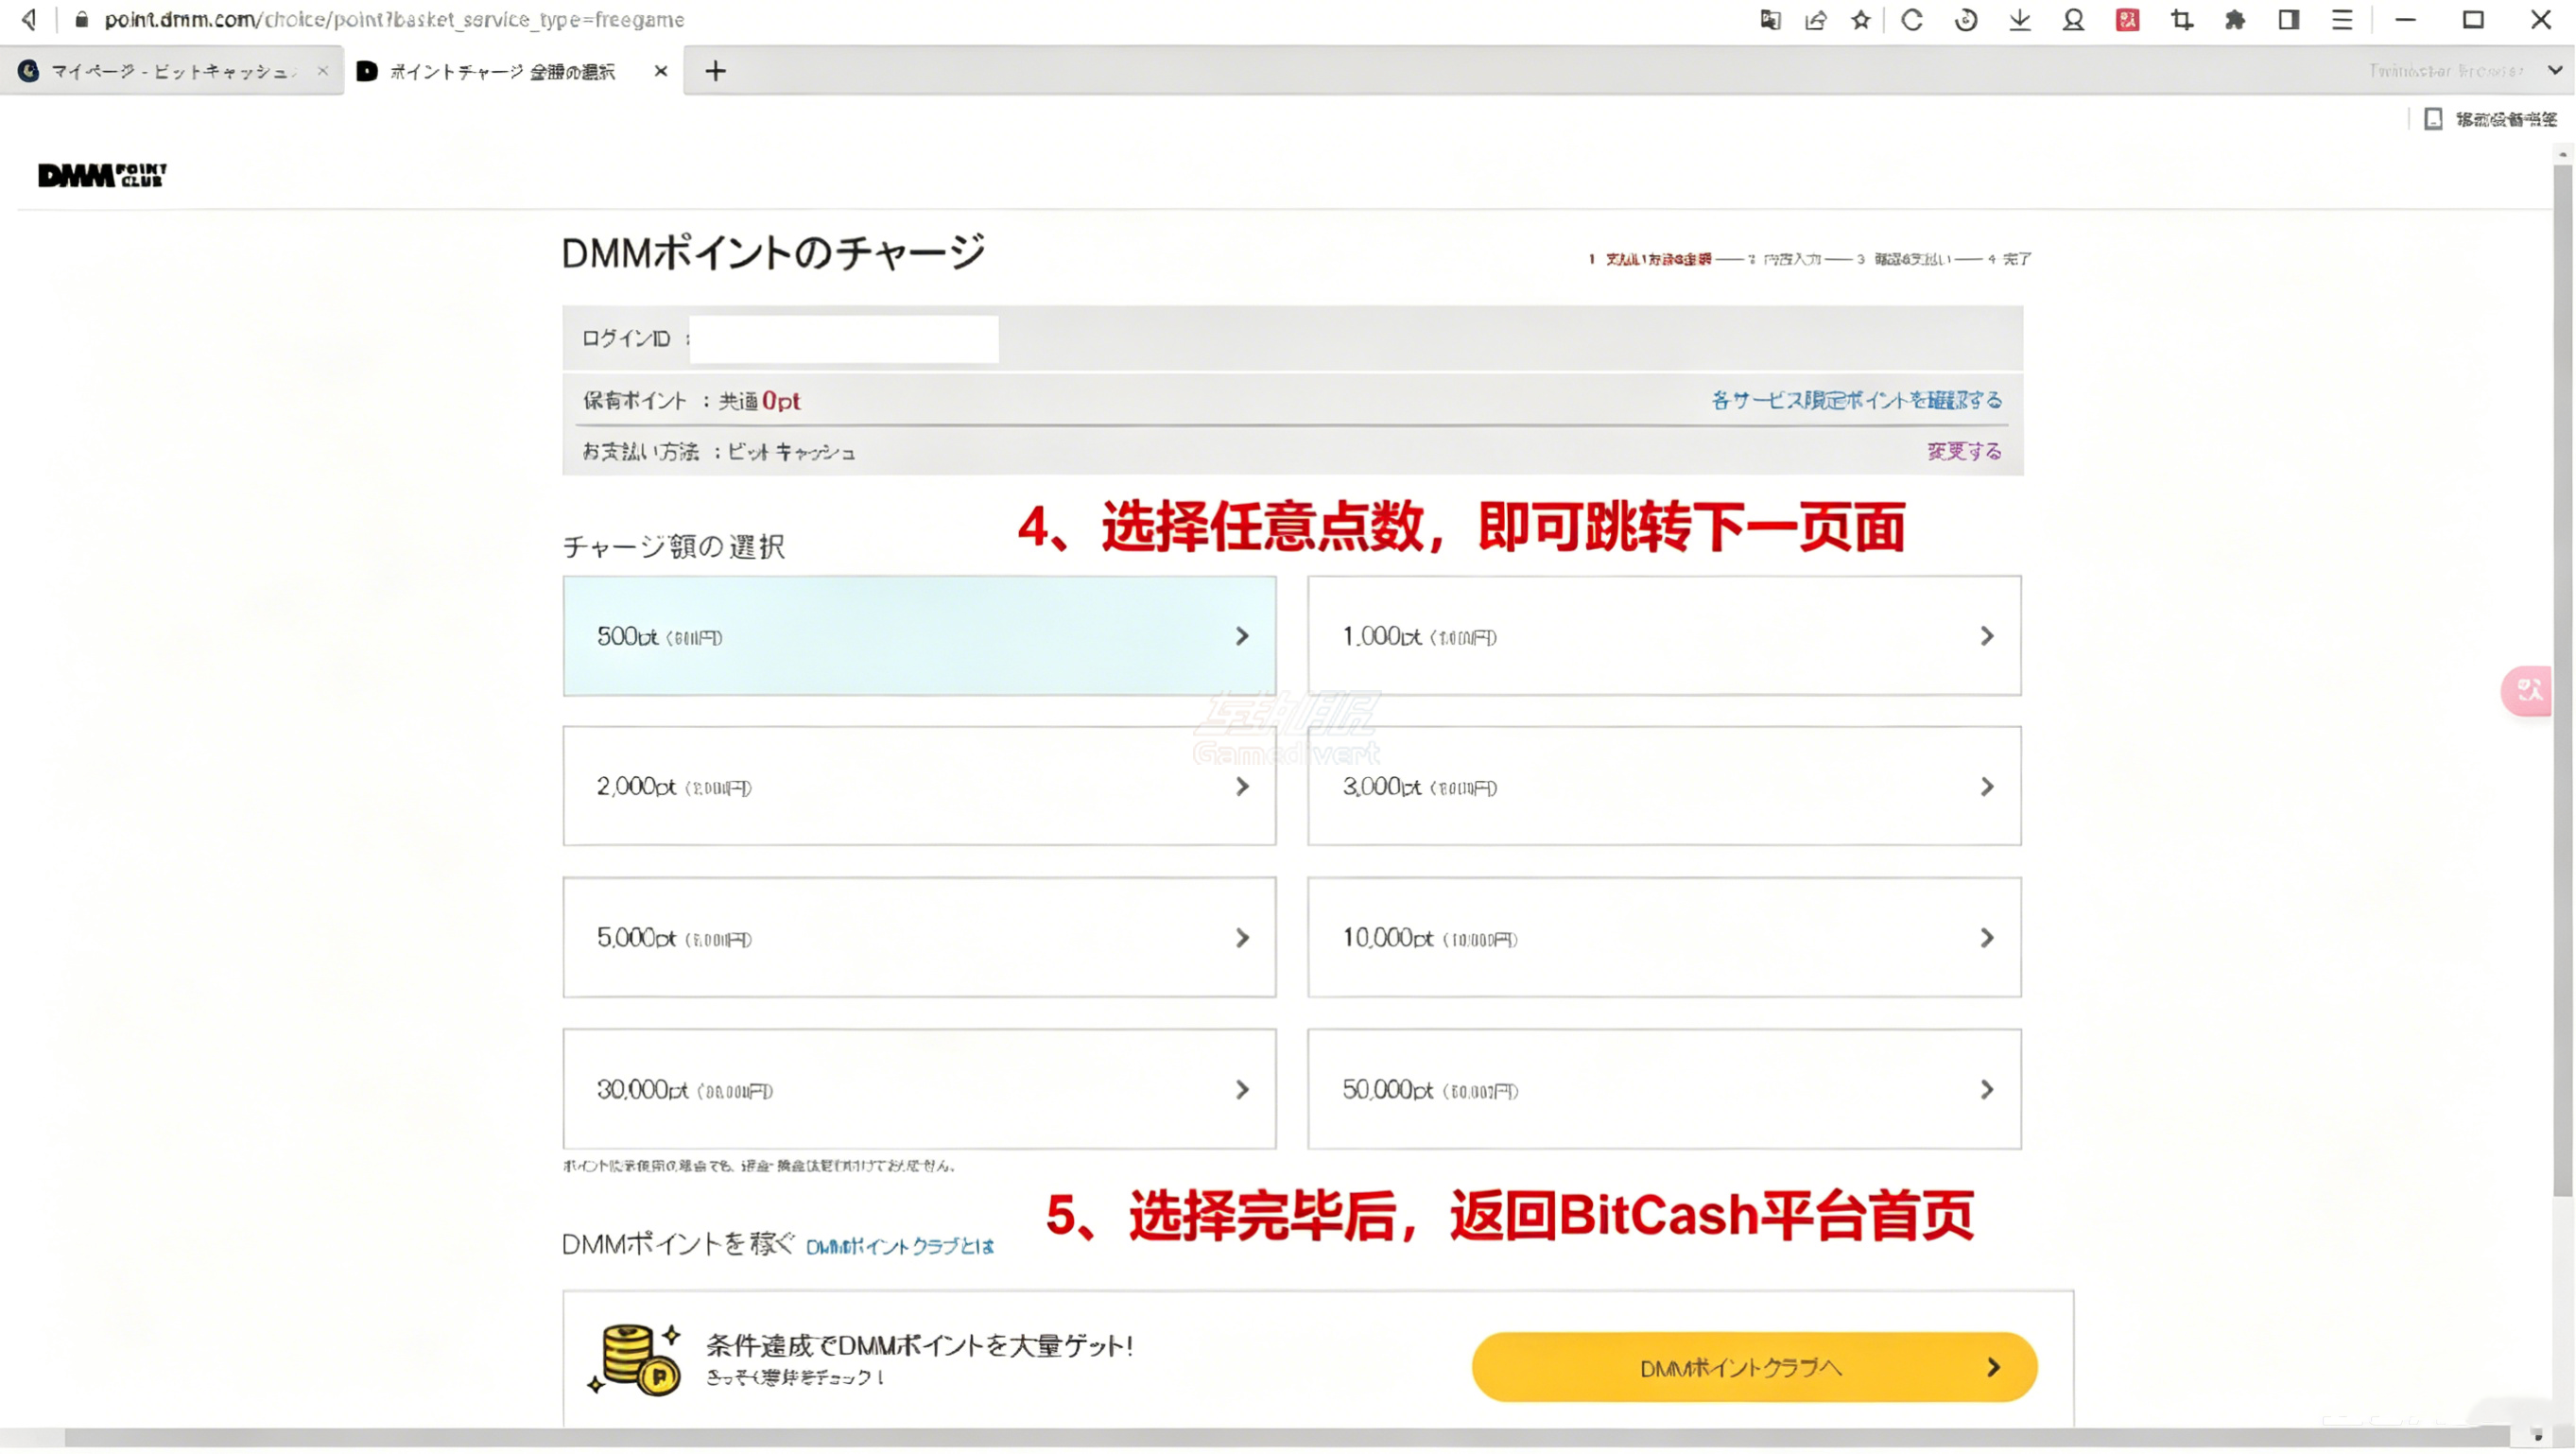The height and width of the screenshot is (1454, 2576).
Task: Select the 5,000pt charge option
Action: (x=919, y=938)
